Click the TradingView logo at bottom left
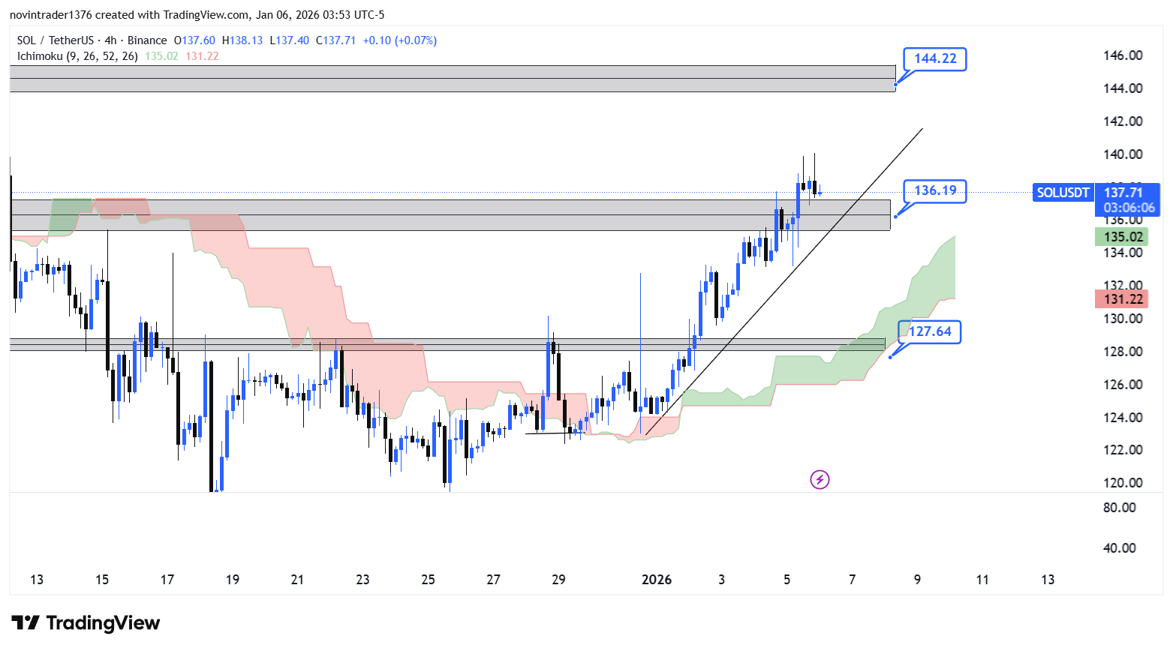The height and width of the screenshot is (651, 1173). pos(86,623)
